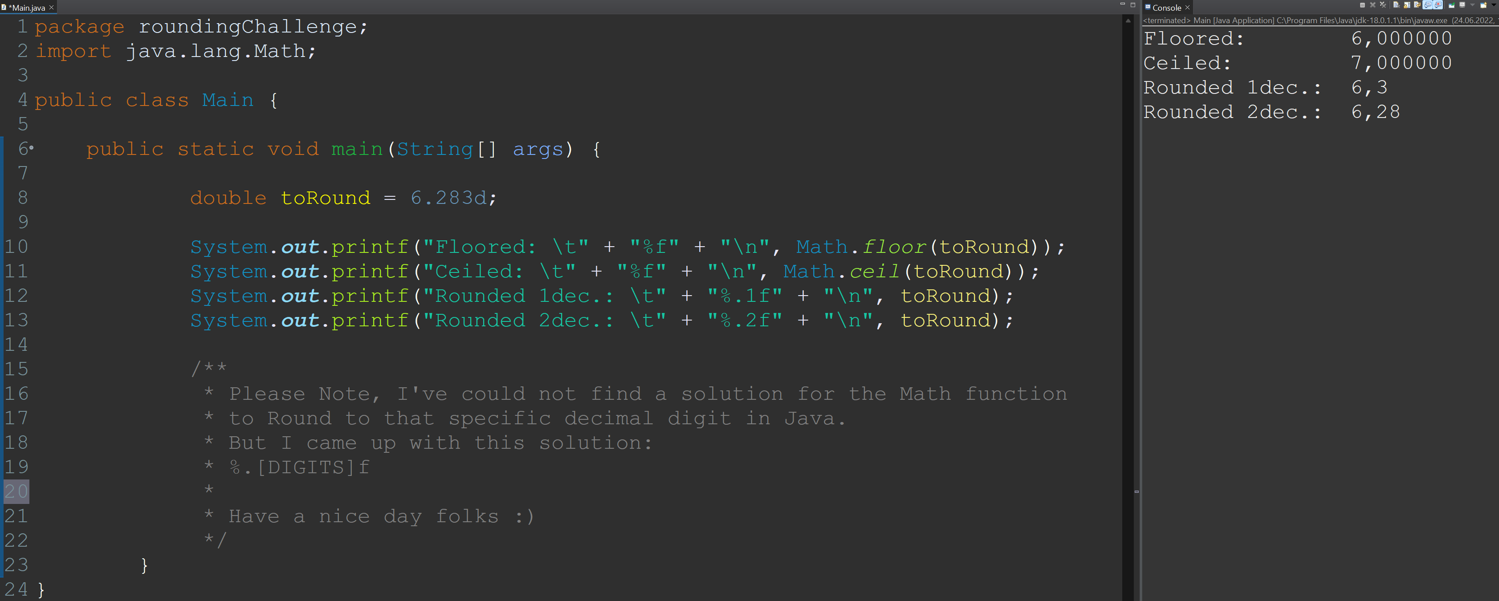Close the Main.java editor tab
This screenshot has height=601, width=1499.
[x=51, y=8]
